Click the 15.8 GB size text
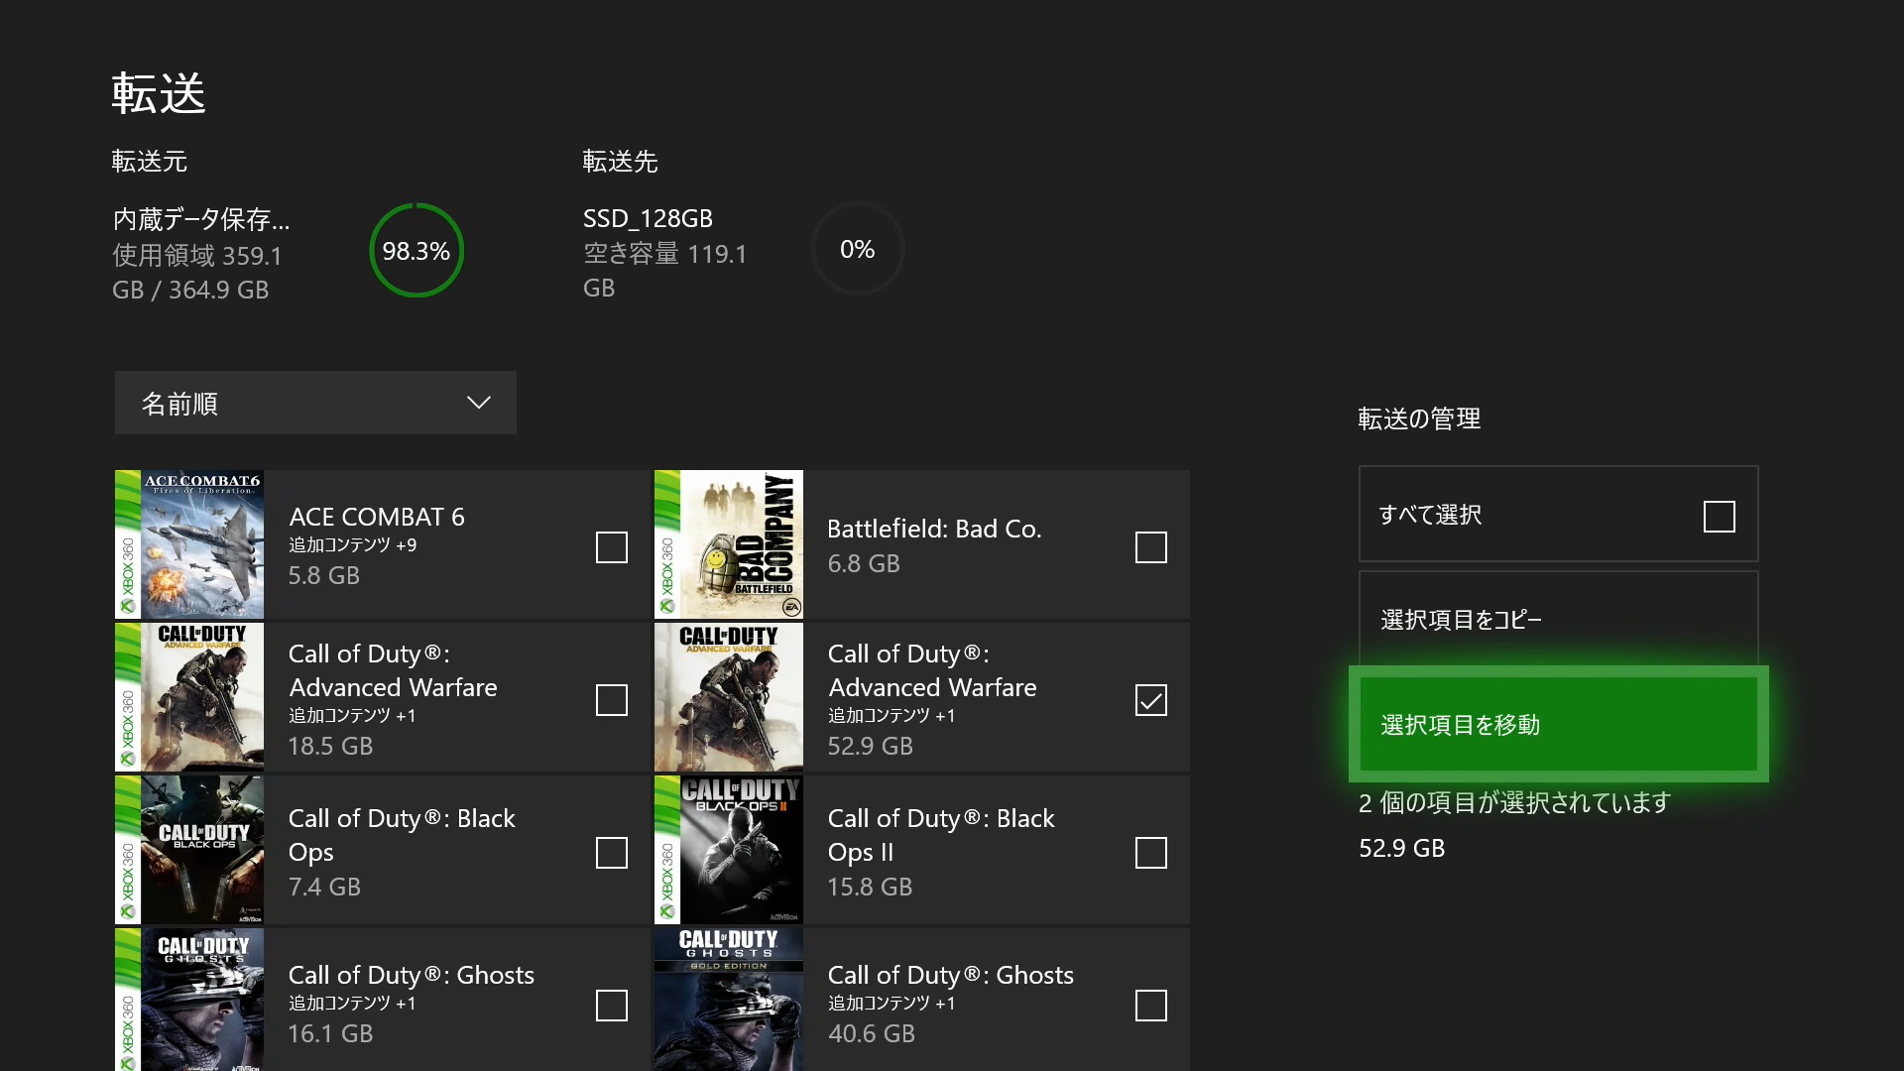The width and height of the screenshot is (1904, 1071). pos(871,887)
